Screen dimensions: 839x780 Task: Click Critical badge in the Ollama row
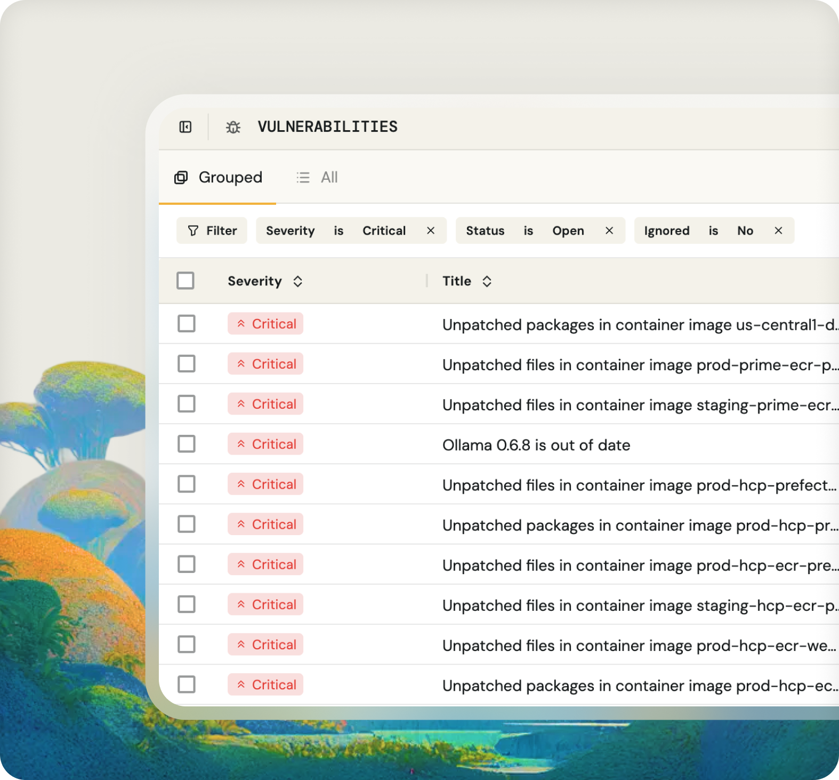[x=265, y=444]
